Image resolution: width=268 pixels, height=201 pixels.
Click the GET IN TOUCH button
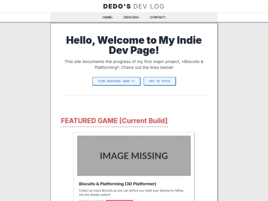click(160, 81)
